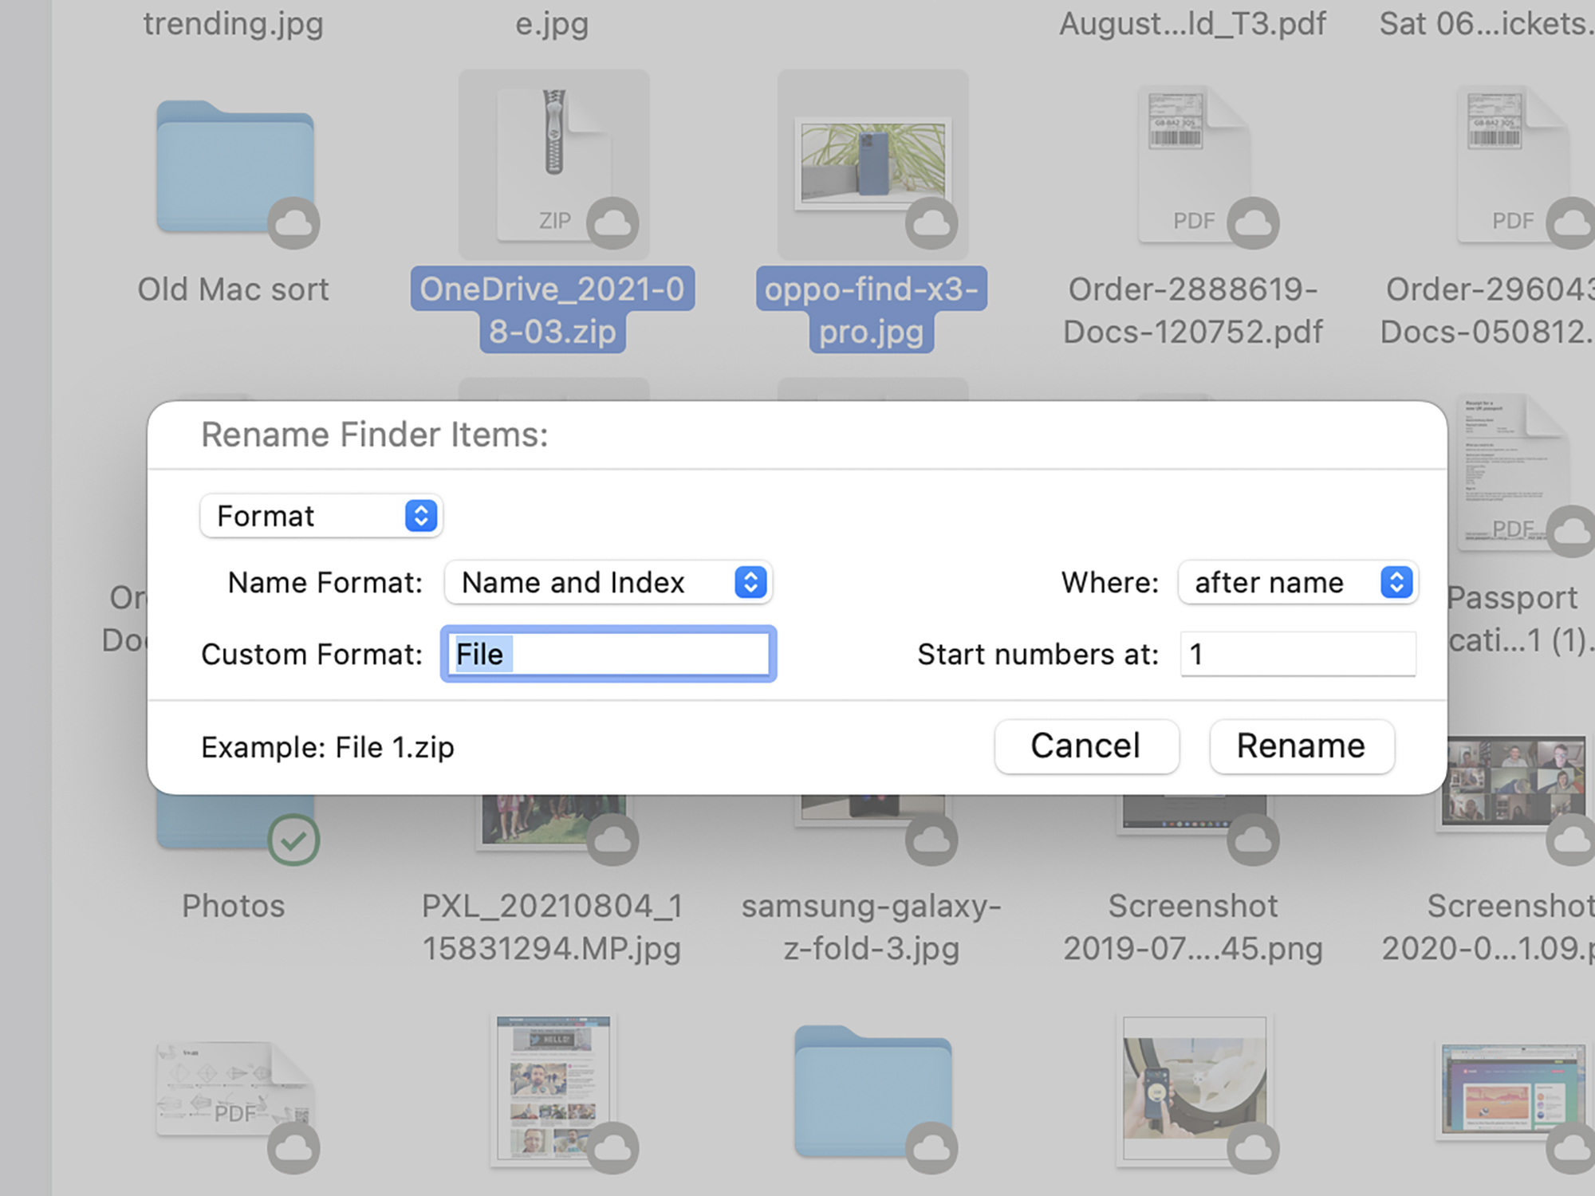
Task: Click the unnamed blue folder in bottom row
Action: [x=872, y=1091]
